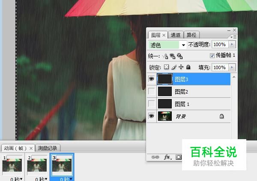Lock position move icon
This screenshot has width=257, height=181.
coord(181,67)
